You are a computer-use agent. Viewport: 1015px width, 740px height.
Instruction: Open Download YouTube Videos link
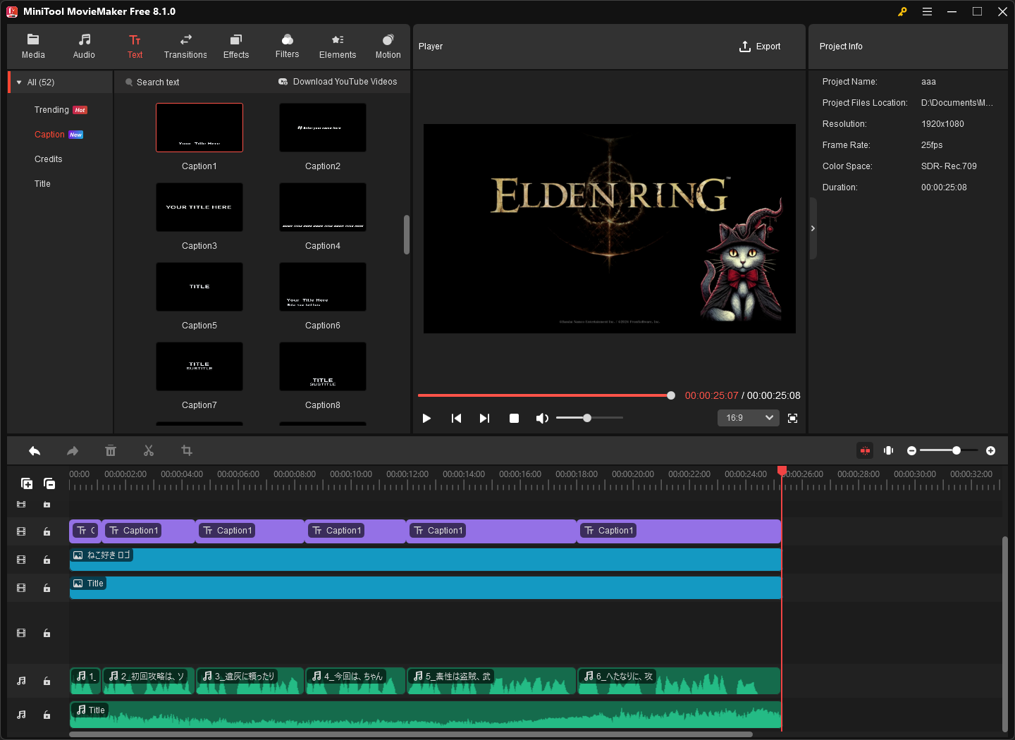coord(338,82)
